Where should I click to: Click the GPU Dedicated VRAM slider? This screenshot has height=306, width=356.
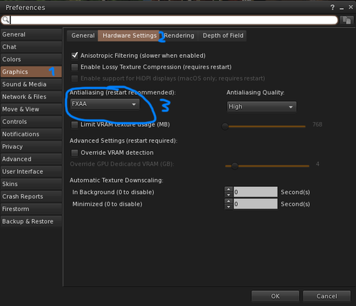[267, 166]
